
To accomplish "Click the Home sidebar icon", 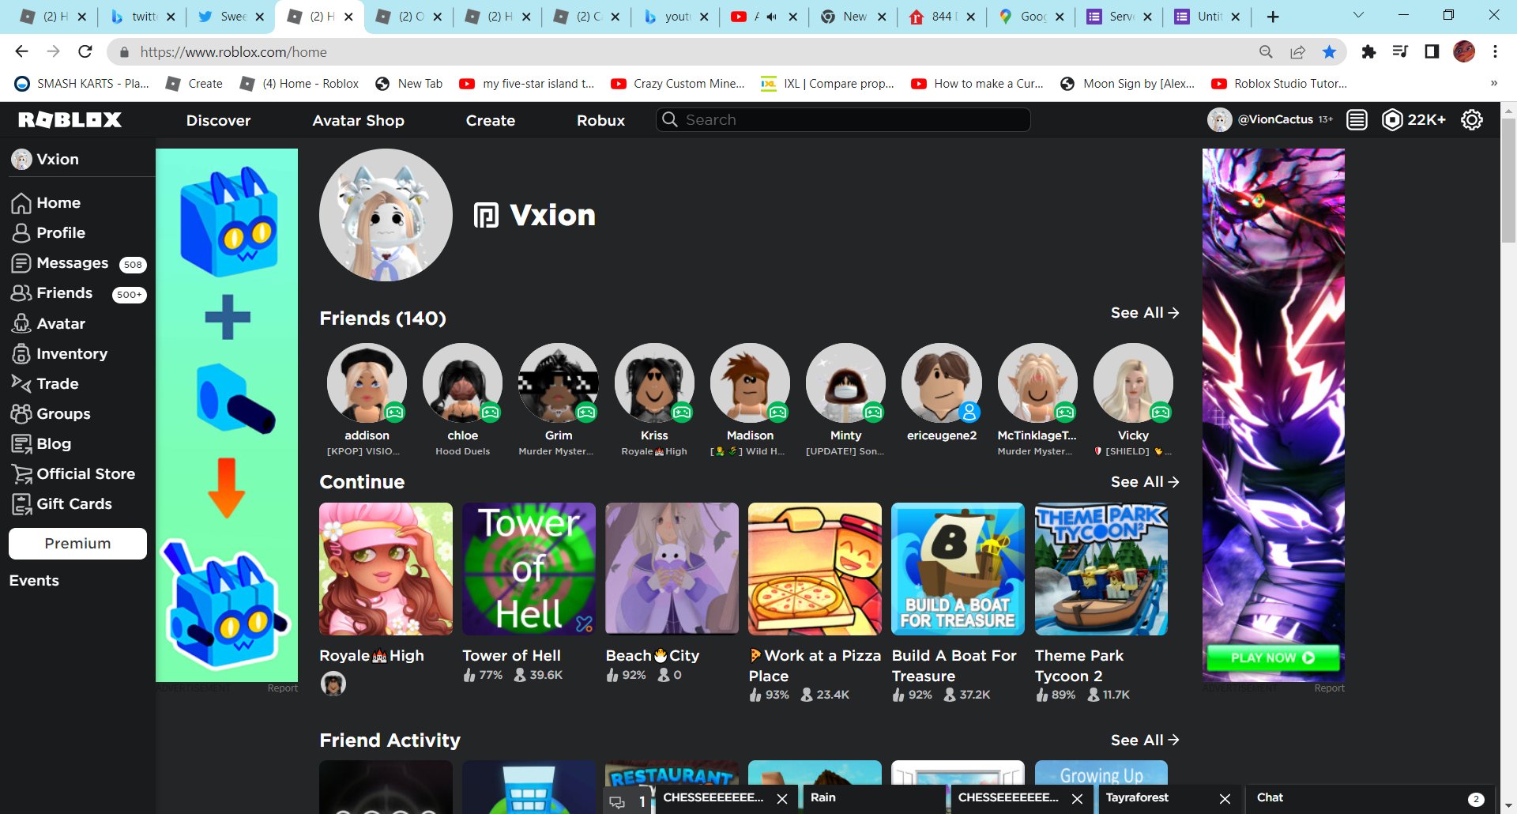I will 21,203.
